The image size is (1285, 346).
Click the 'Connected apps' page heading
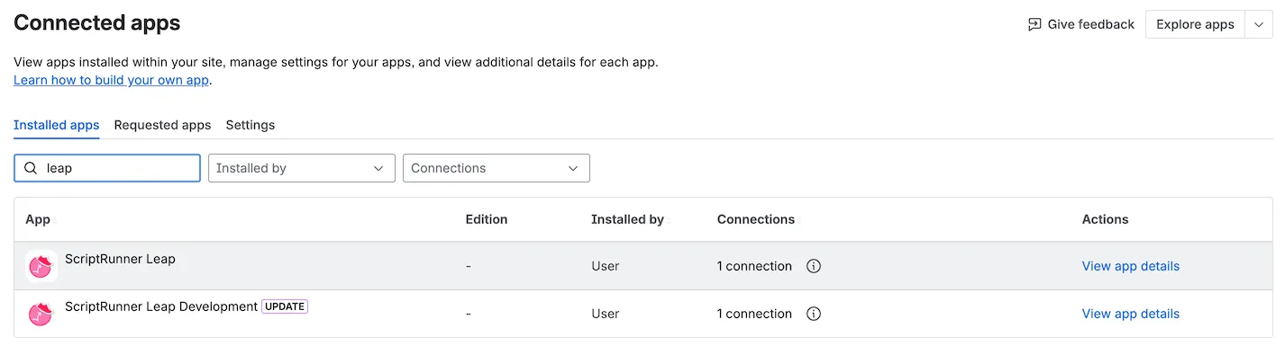click(x=97, y=23)
